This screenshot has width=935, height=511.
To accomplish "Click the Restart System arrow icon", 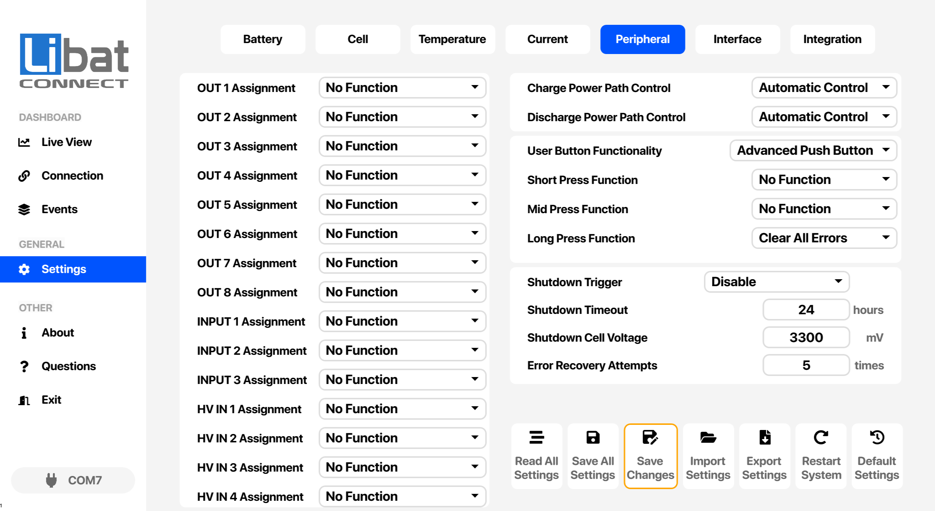I will (821, 437).
